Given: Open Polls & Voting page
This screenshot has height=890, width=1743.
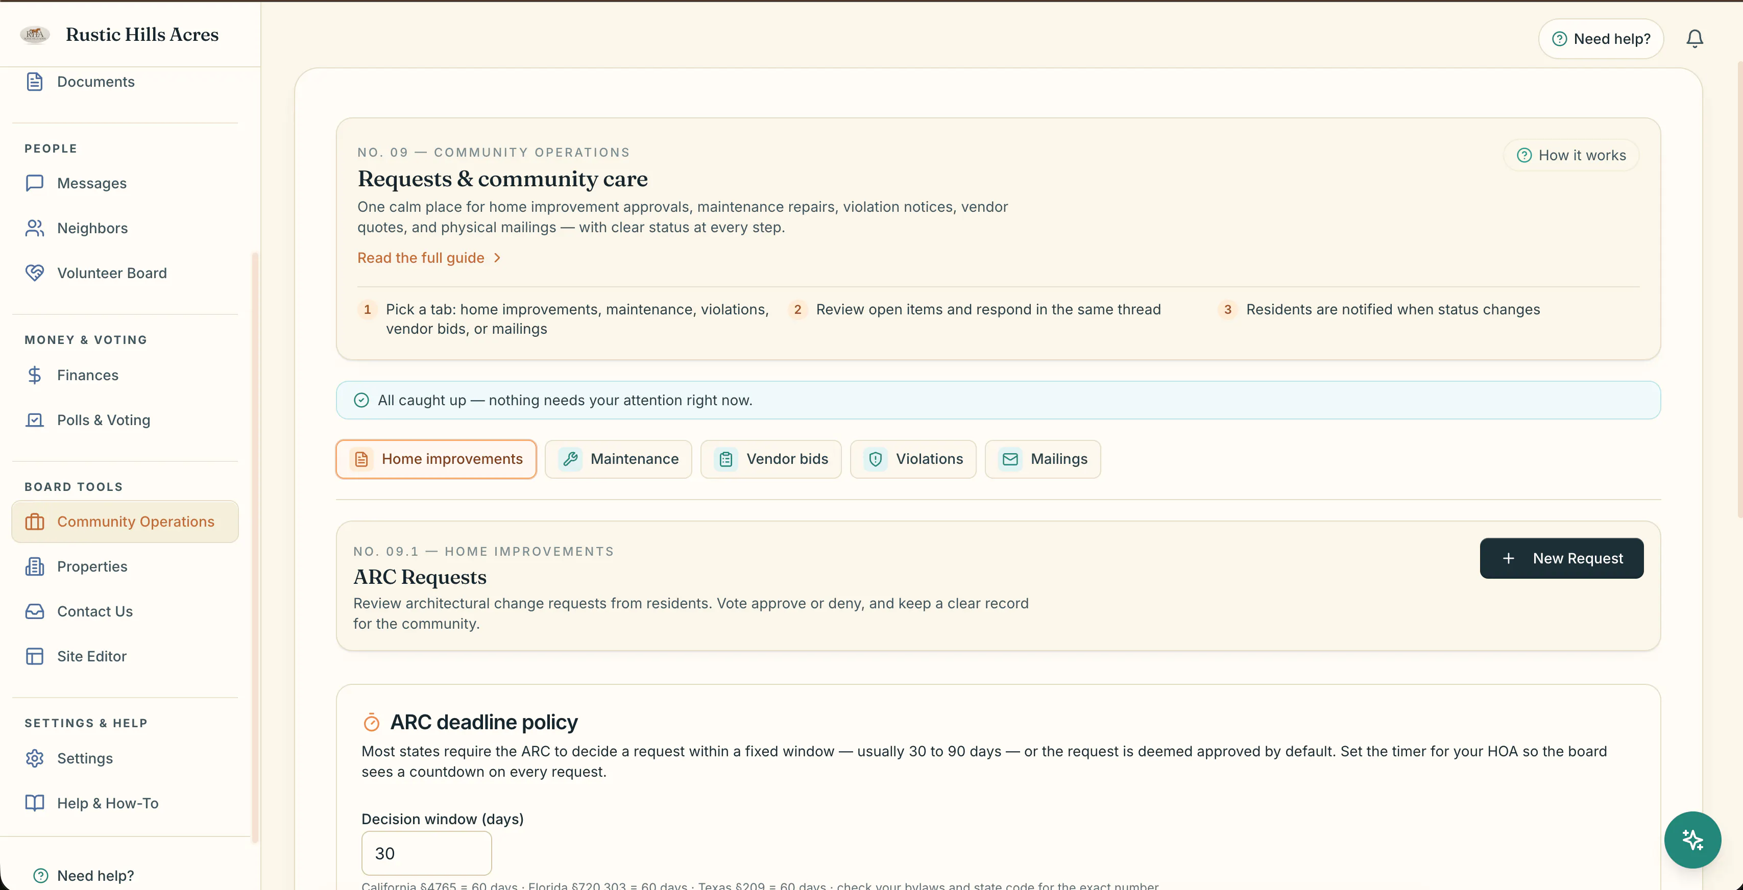Looking at the screenshot, I should [x=125, y=420].
